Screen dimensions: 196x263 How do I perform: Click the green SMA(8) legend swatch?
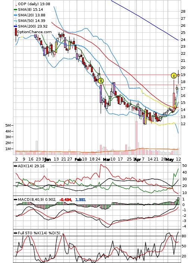(15, 10)
